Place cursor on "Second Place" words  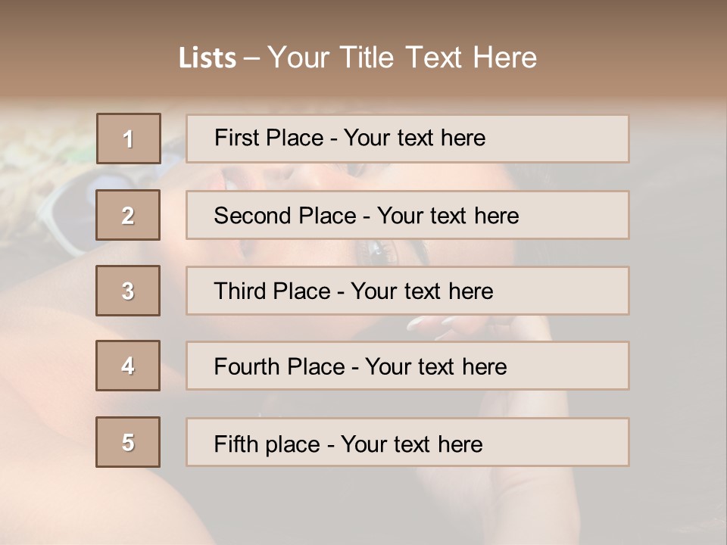[284, 216]
